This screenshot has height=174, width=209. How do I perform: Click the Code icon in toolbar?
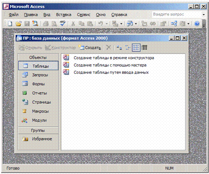tap(145, 24)
